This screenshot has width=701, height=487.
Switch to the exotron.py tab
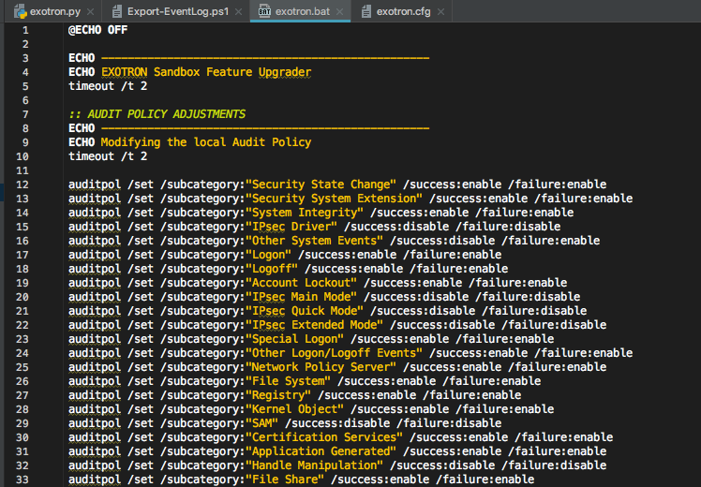[x=55, y=11]
